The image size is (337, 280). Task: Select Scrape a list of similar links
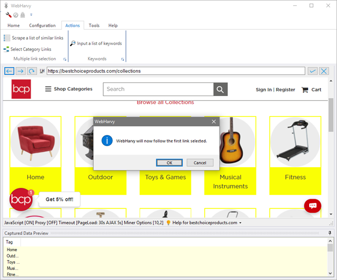tap(34, 38)
